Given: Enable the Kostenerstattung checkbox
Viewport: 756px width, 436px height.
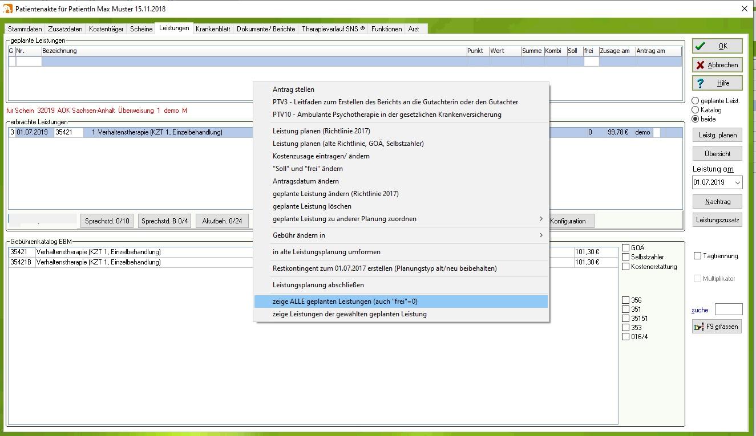Looking at the screenshot, I should (x=626, y=266).
